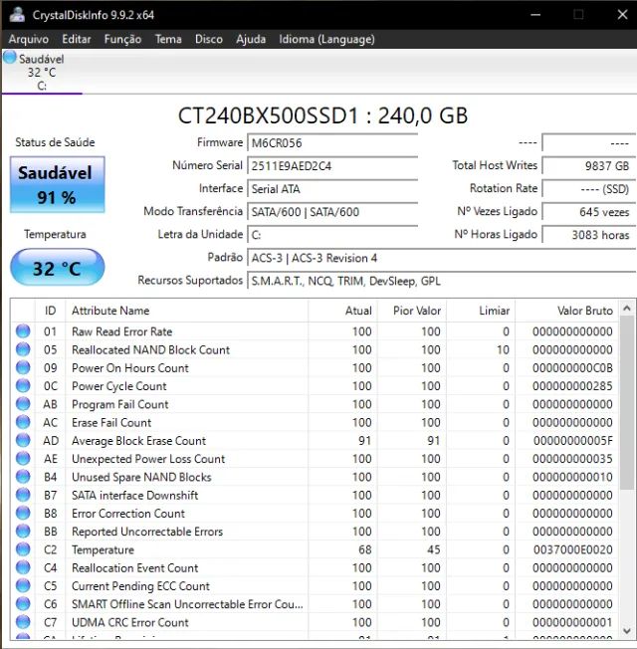Open the Tema menu
This screenshot has width=637, height=649.
click(x=168, y=40)
